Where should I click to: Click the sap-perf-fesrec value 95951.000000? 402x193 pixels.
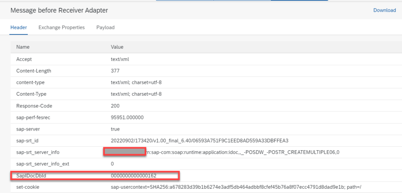coord(127,117)
